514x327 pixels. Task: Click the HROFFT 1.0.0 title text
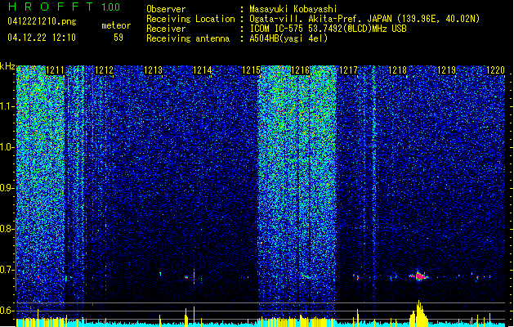pyautogui.click(x=65, y=7)
